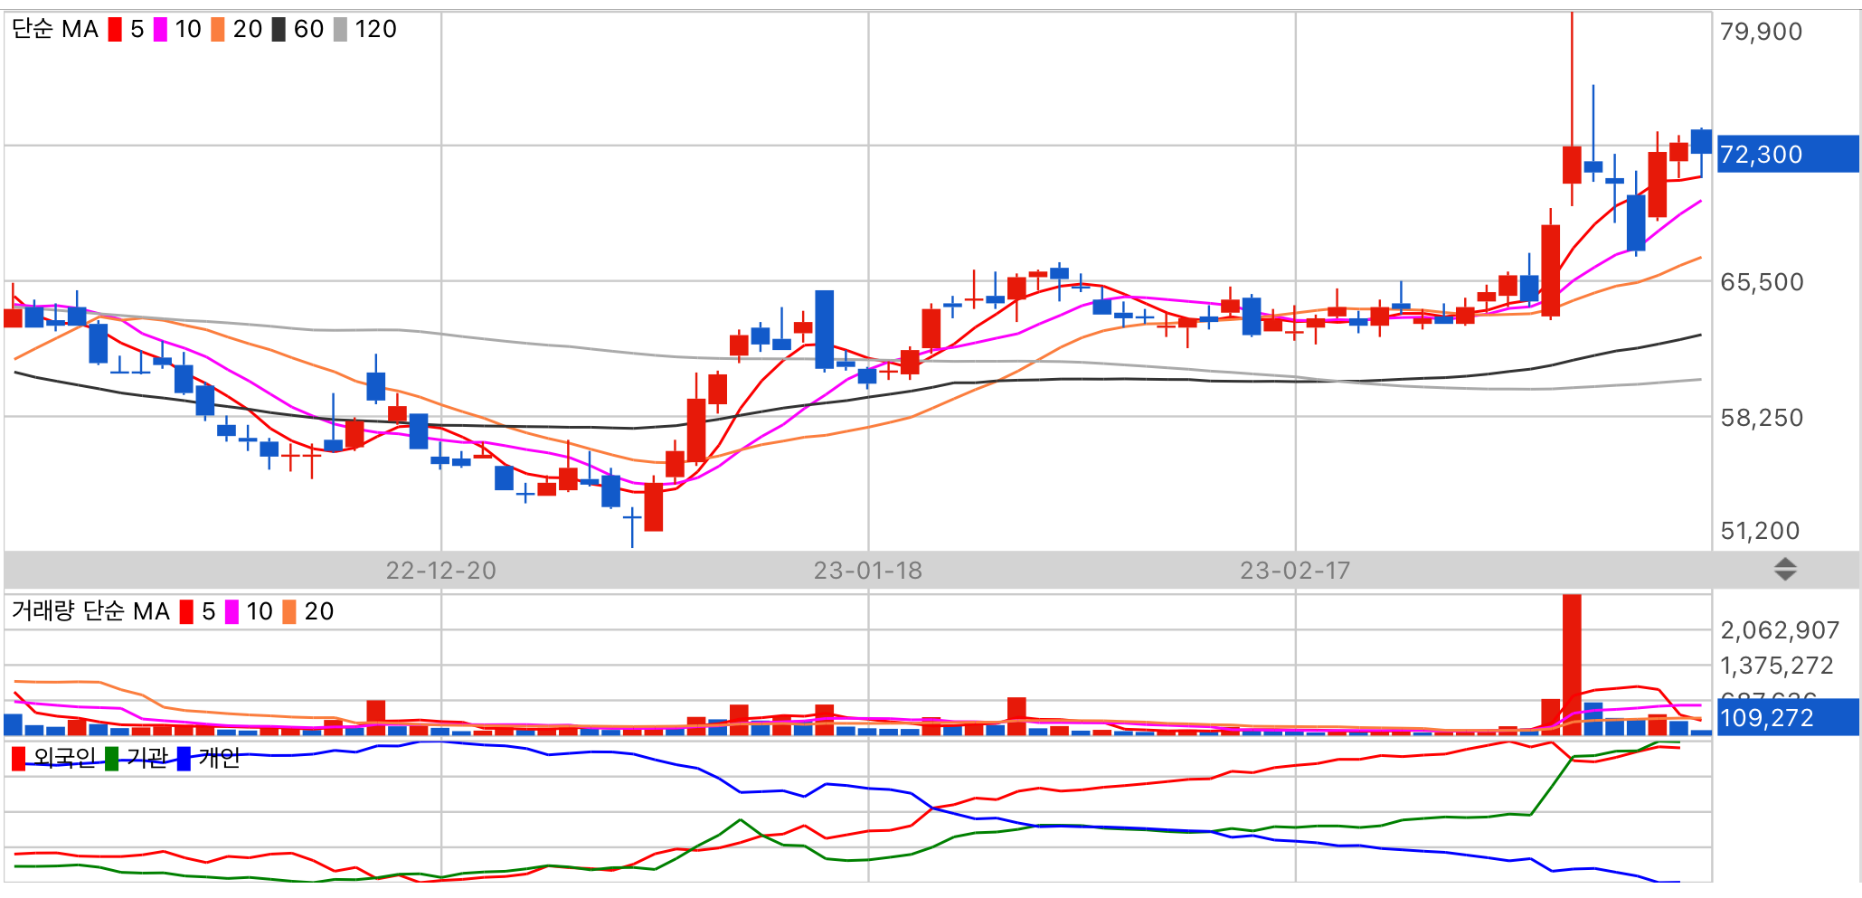Screen dimensions: 1862x898
Task: Click the 58,250 price axis label
Action: pos(1762,418)
